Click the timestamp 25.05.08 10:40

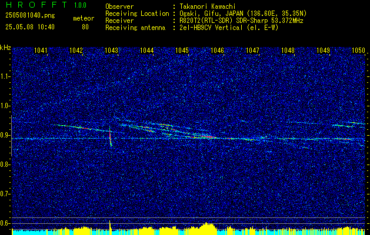[x=30, y=27]
